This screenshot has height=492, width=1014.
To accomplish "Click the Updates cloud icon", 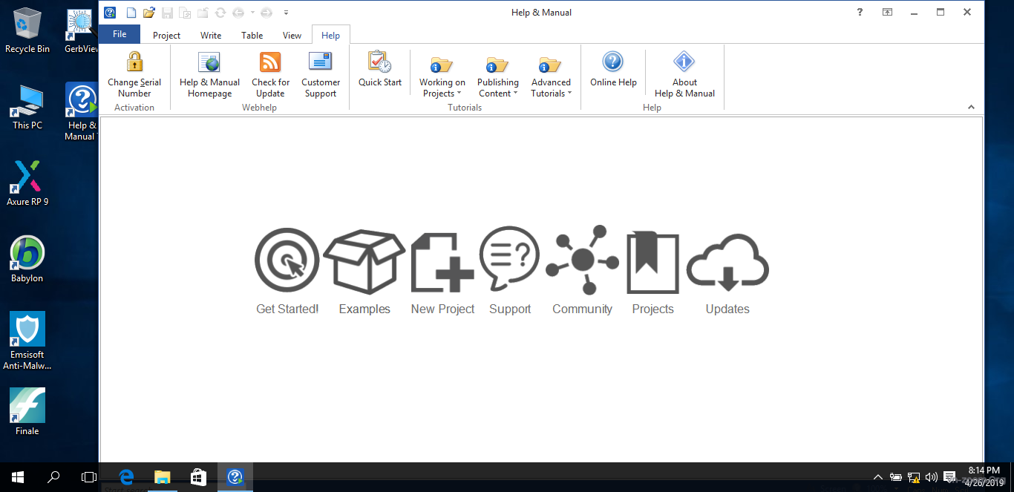I will tap(727, 262).
